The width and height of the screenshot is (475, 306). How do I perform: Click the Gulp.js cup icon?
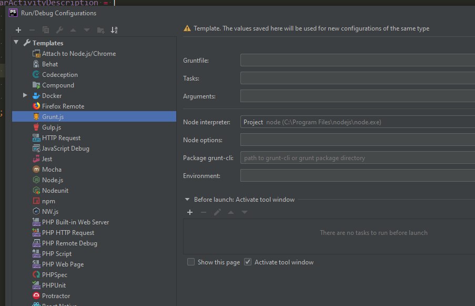pyautogui.click(x=36, y=127)
